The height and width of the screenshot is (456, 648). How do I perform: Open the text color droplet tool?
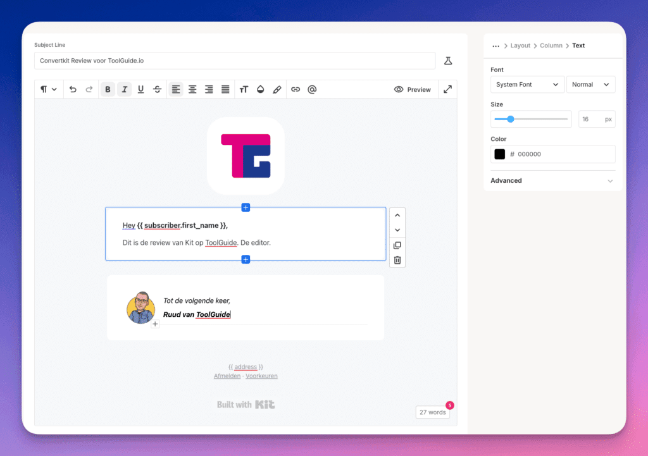[260, 89]
